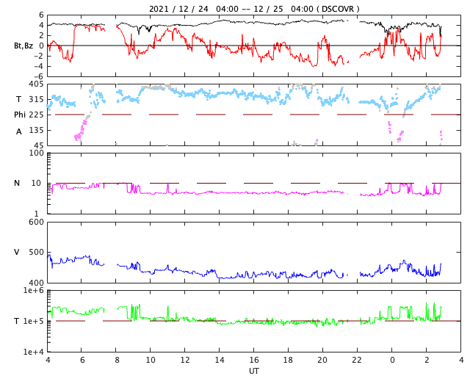
Task: Click the 1e+6 temperature tick label
Action: click(x=34, y=291)
